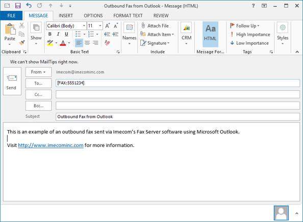Send the fax message

pyautogui.click(x=12, y=81)
